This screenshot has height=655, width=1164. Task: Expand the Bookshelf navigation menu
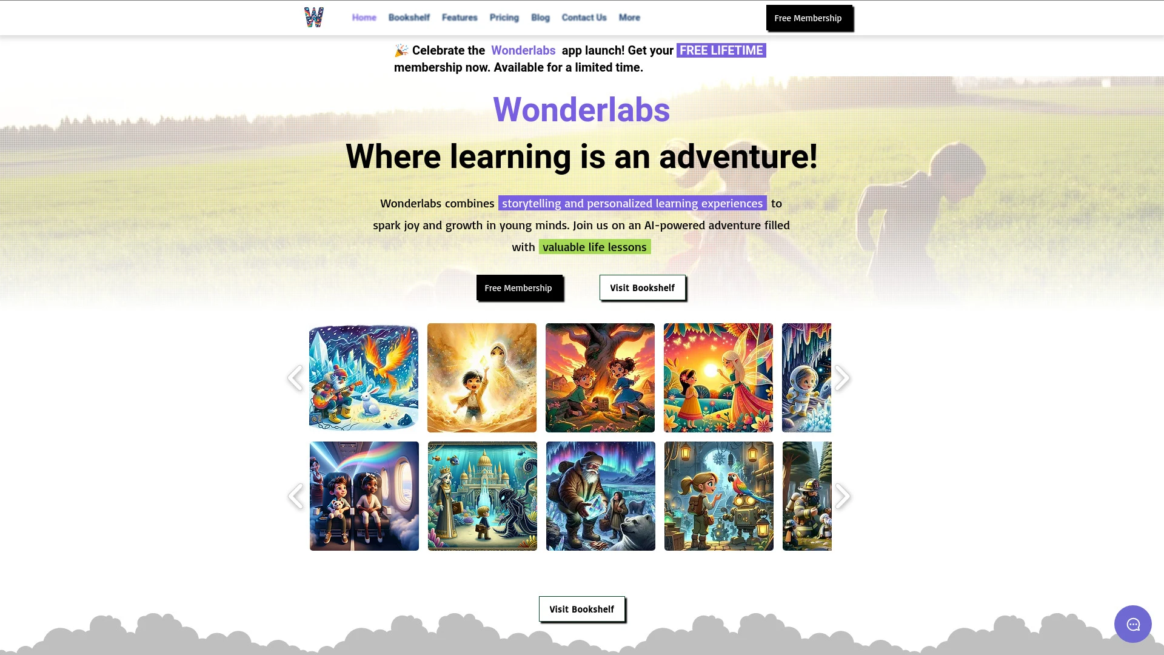point(409,18)
